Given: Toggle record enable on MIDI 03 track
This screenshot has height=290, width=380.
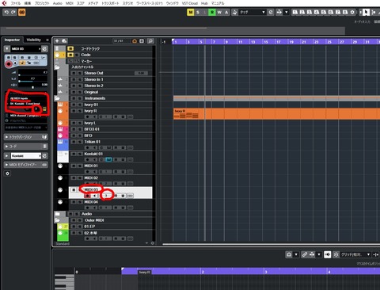Looking at the screenshot, I should point(87,196).
